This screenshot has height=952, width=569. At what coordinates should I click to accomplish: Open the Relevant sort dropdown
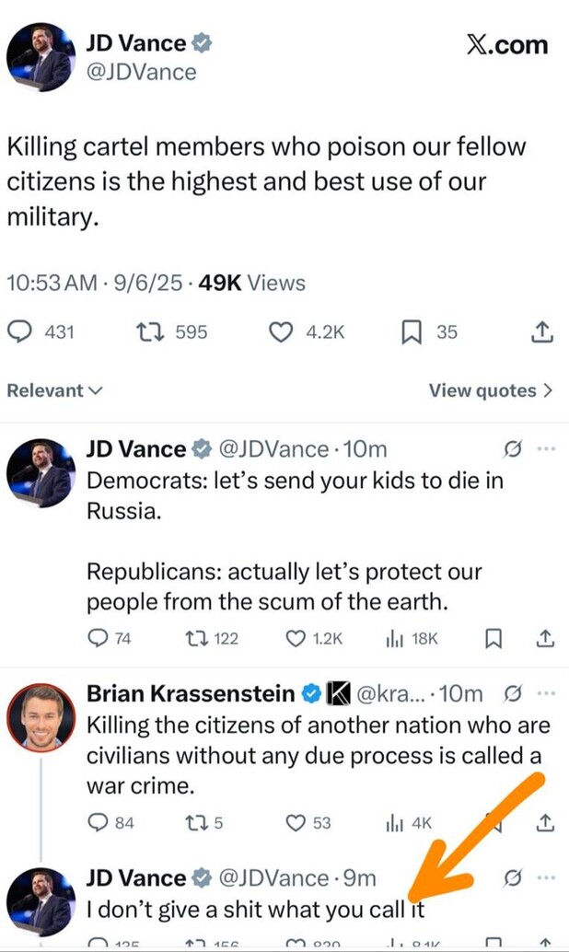pos(55,390)
